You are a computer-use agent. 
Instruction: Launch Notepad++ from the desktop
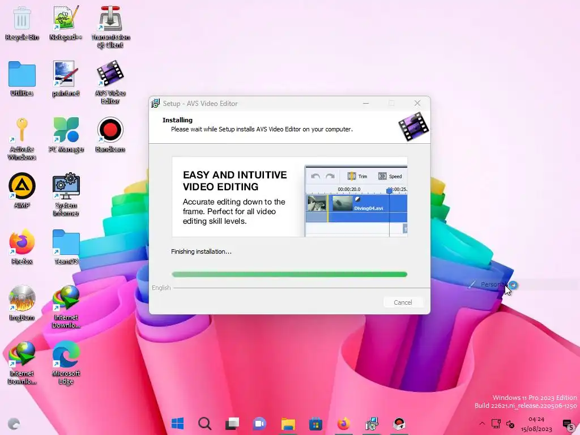pyautogui.click(x=66, y=23)
